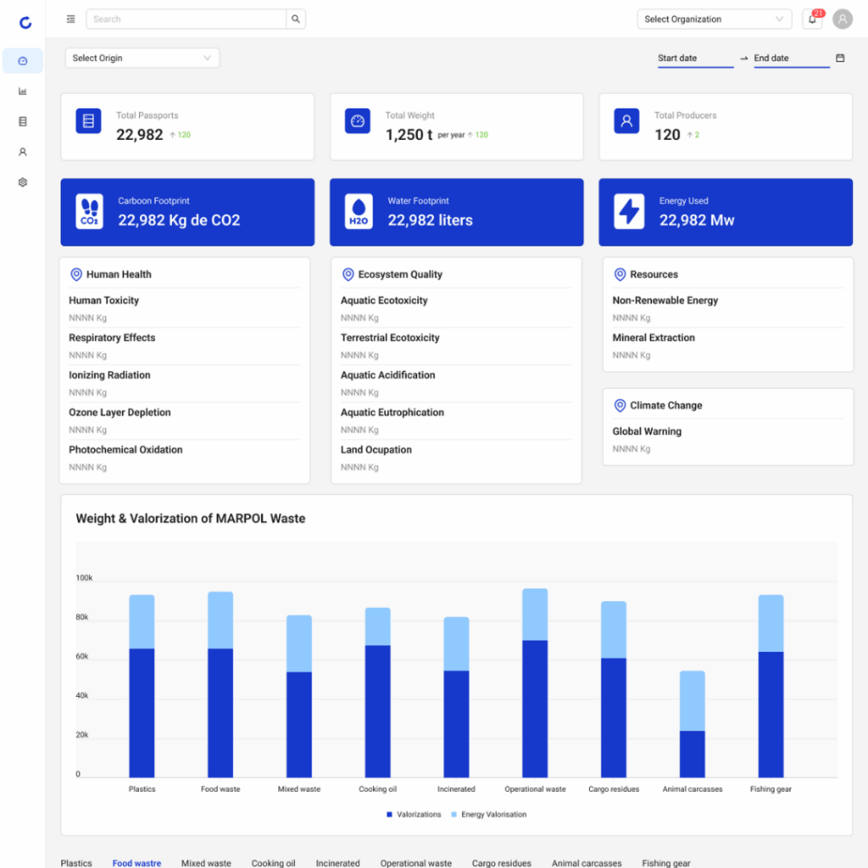This screenshot has width=868, height=868.
Task: Open the bar chart analytics sidebar icon
Action: point(23,92)
